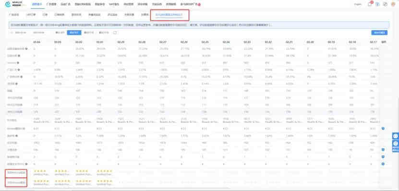This screenshot has height=191, width=399.
Task: Switch to the red-boxed underlined sub-tab
Action: click(169, 15)
